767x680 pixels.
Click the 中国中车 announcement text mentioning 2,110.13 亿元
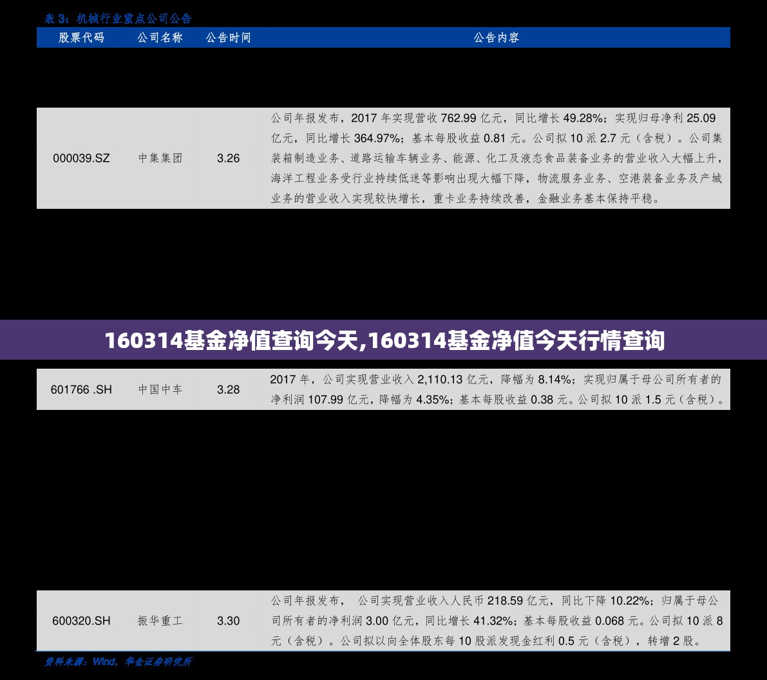coord(497,389)
